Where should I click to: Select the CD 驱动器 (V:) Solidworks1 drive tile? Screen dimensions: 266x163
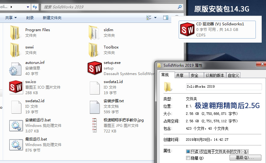pyautogui.click(x=217, y=30)
